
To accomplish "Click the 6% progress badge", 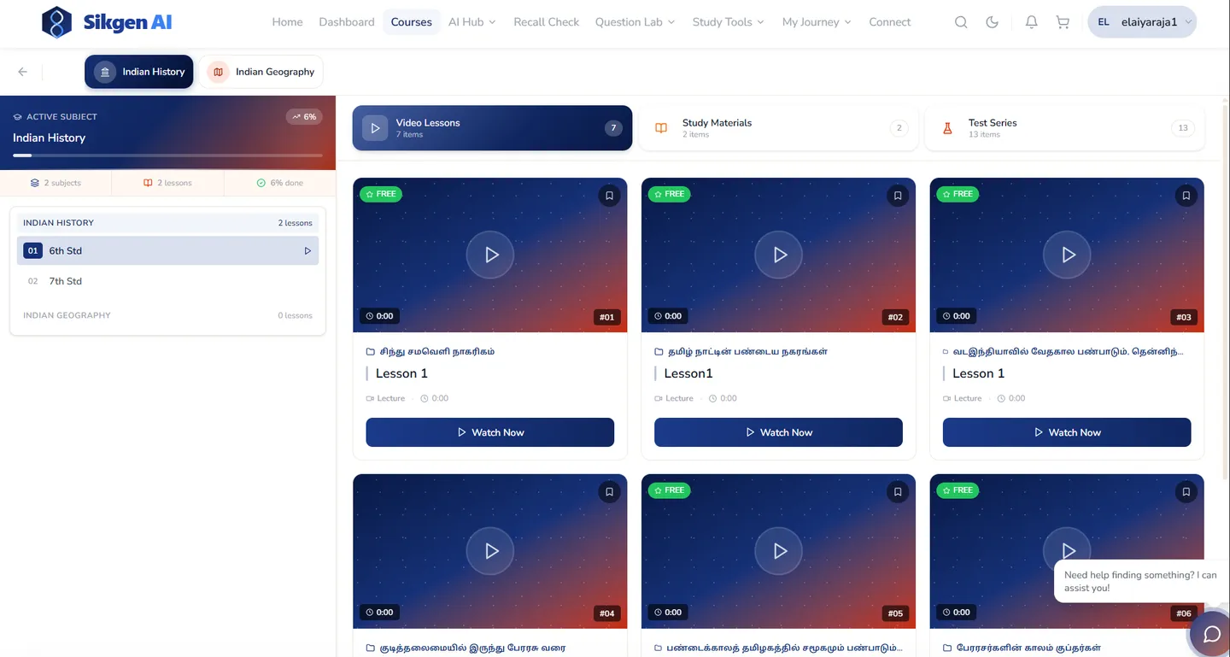I will (x=304, y=117).
